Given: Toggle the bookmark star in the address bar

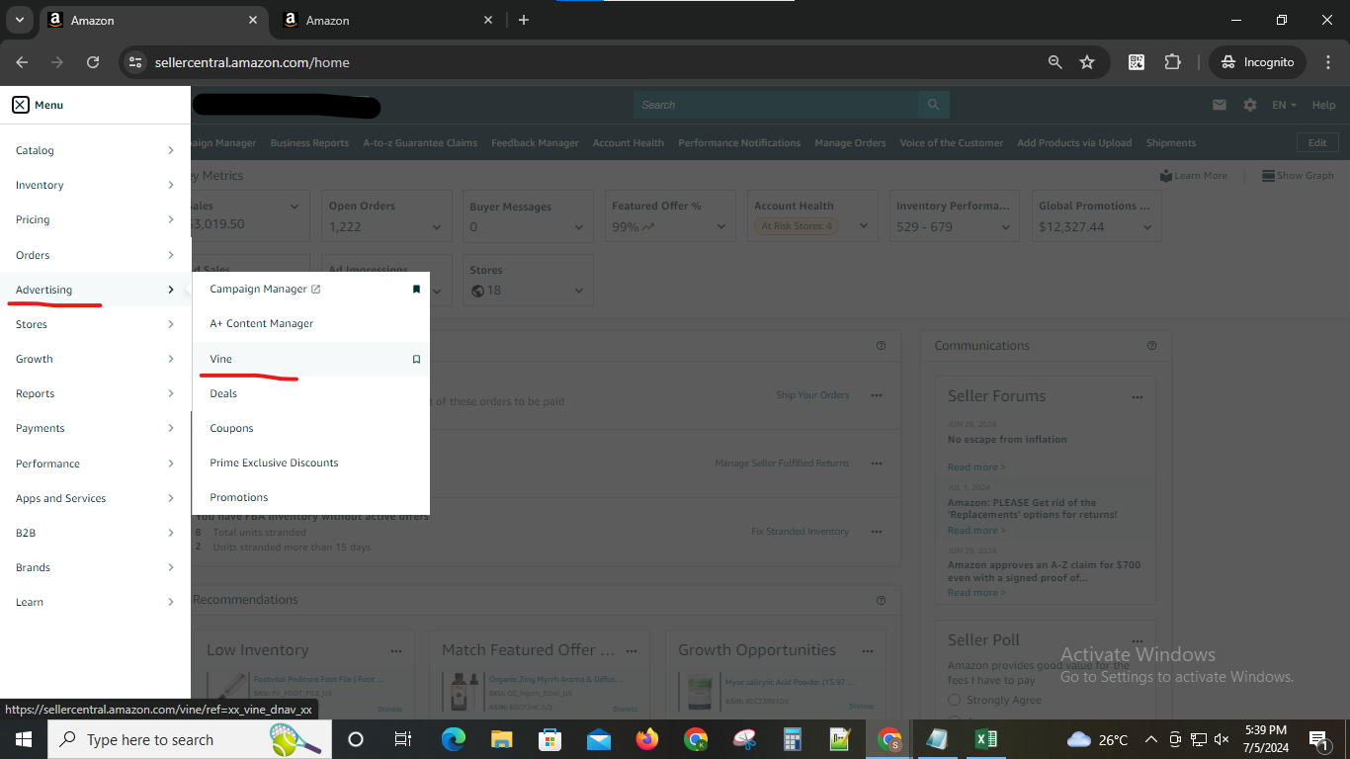Looking at the screenshot, I should point(1087,61).
